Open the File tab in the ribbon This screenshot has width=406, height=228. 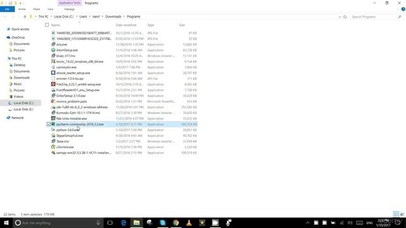7,9
